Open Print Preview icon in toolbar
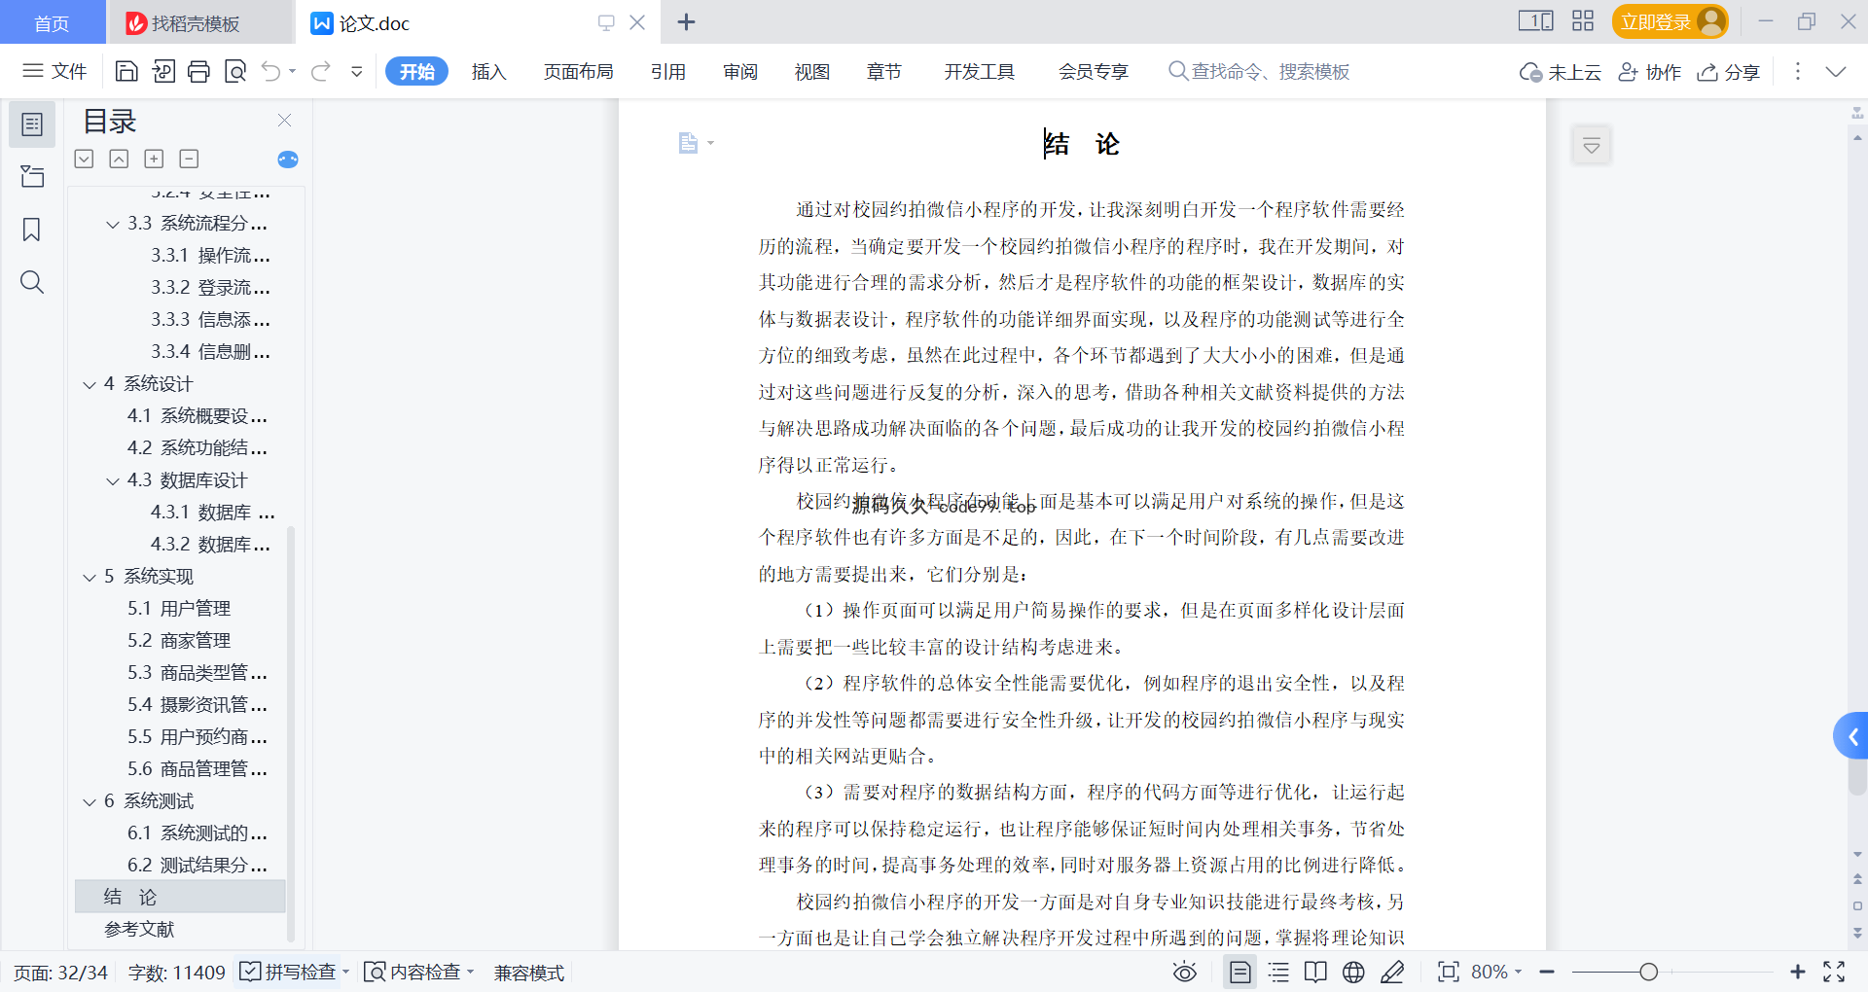 point(235,71)
